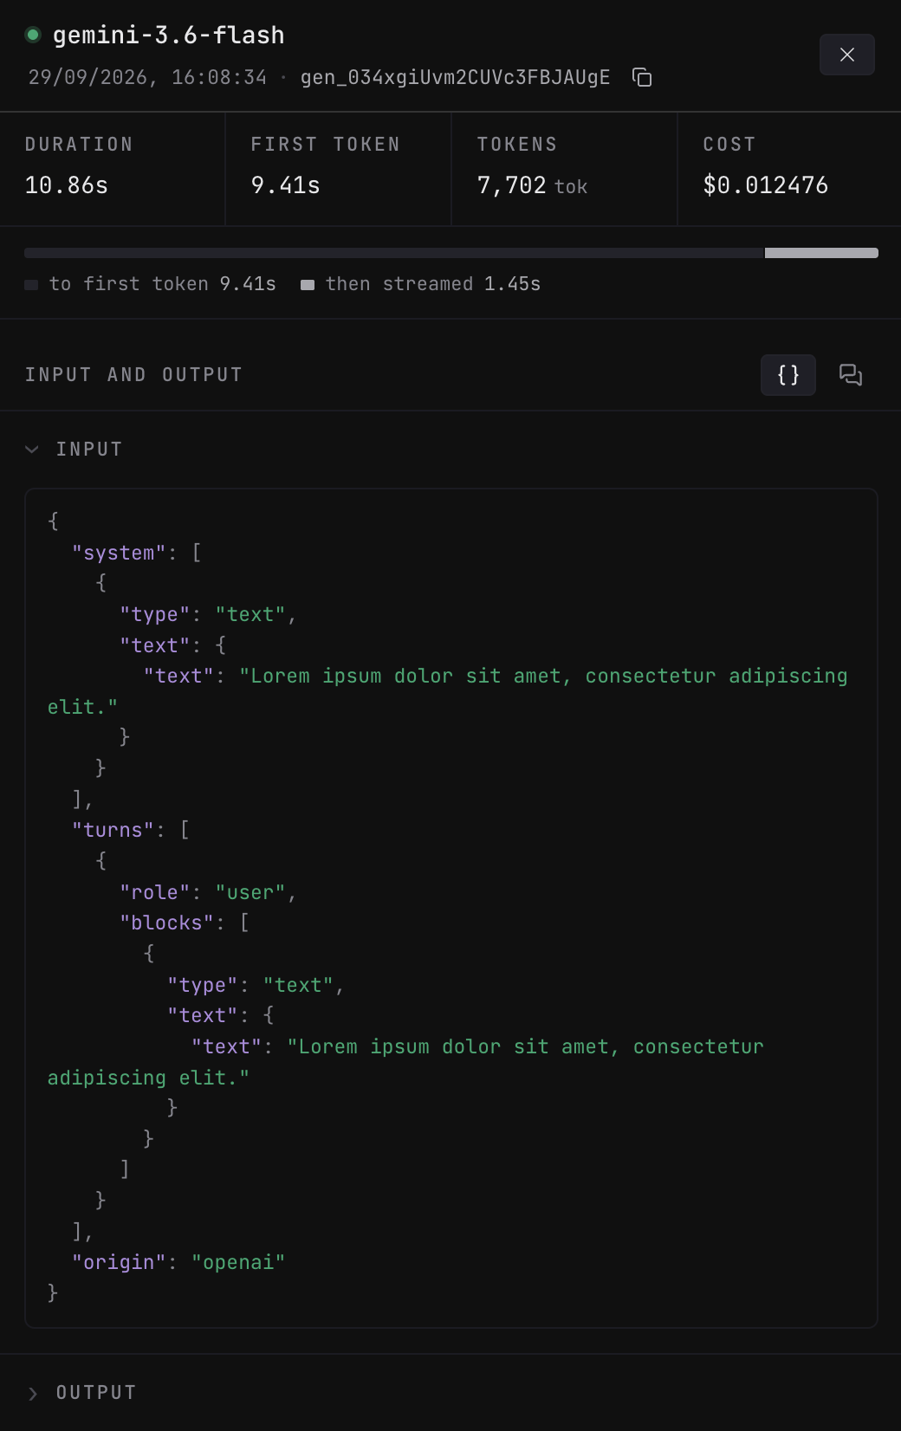Click the 'then streamed 1.45s' legend

click(421, 284)
